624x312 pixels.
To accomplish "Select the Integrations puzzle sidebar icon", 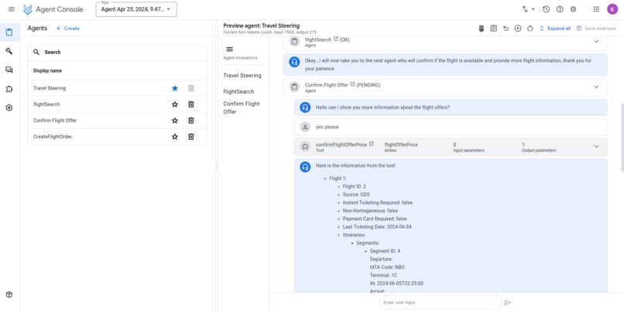I will coord(9,89).
